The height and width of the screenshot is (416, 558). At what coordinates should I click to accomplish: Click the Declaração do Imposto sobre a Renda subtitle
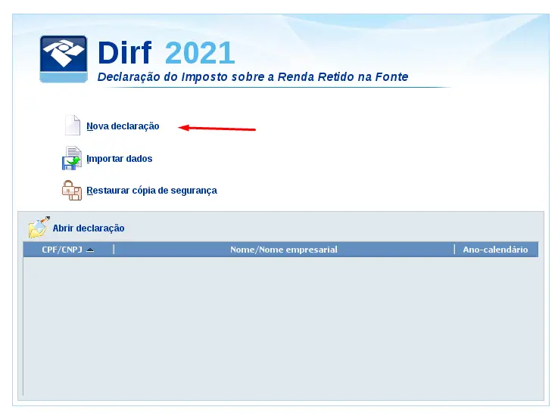253,77
